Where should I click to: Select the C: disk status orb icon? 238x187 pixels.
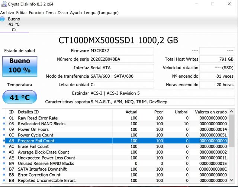click(x=2, y=19)
